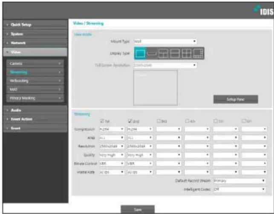This screenshot has width=274, height=214.
Task: Open the 1st stream Bitrate Control dropdown
Action: pyautogui.click(x=112, y=164)
